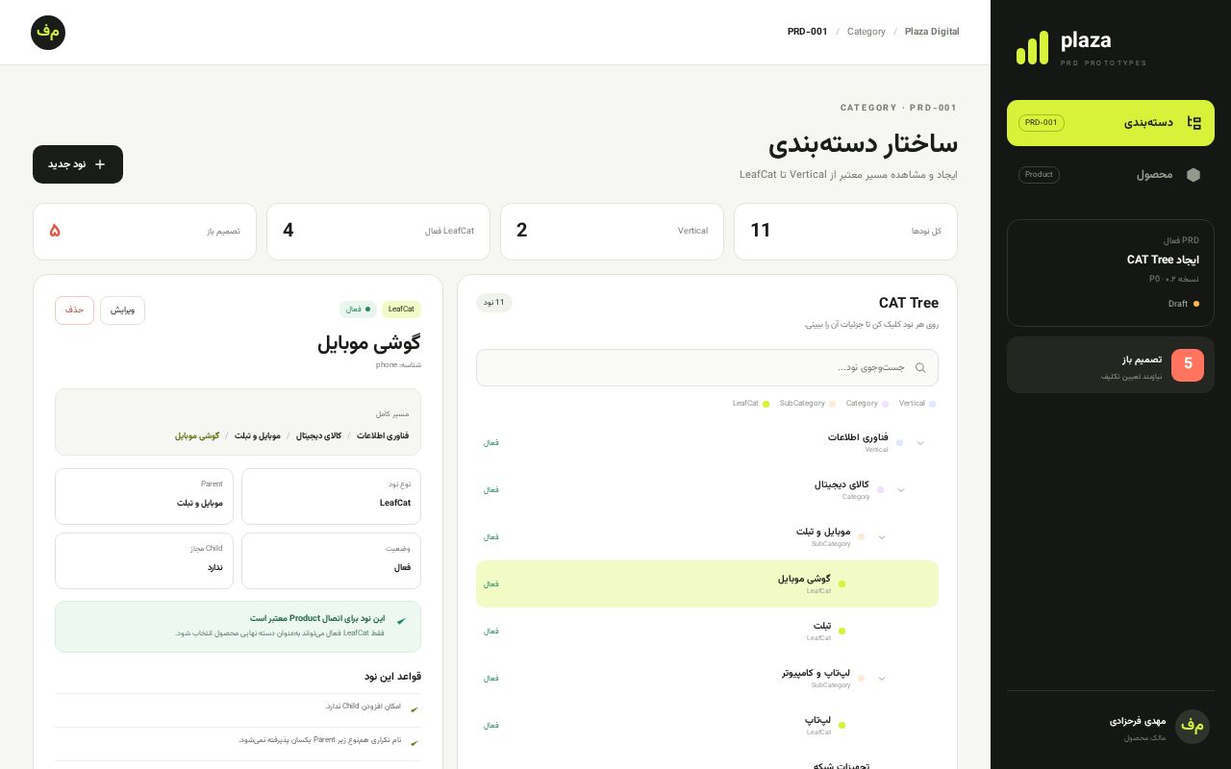The image size is (1231, 769).
Task: Go to Plaza Digital in the breadcrumb
Action: click(932, 32)
